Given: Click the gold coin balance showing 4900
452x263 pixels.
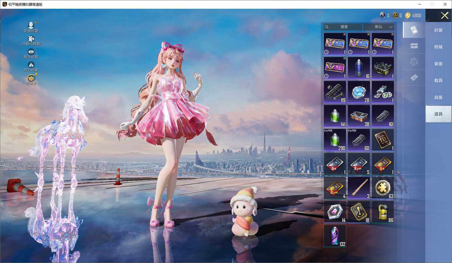Looking at the screenshot, I should point(413,15).
